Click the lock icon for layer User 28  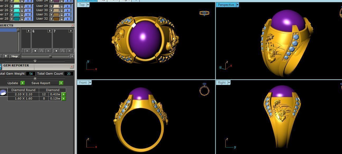click(x=22, y=19)
